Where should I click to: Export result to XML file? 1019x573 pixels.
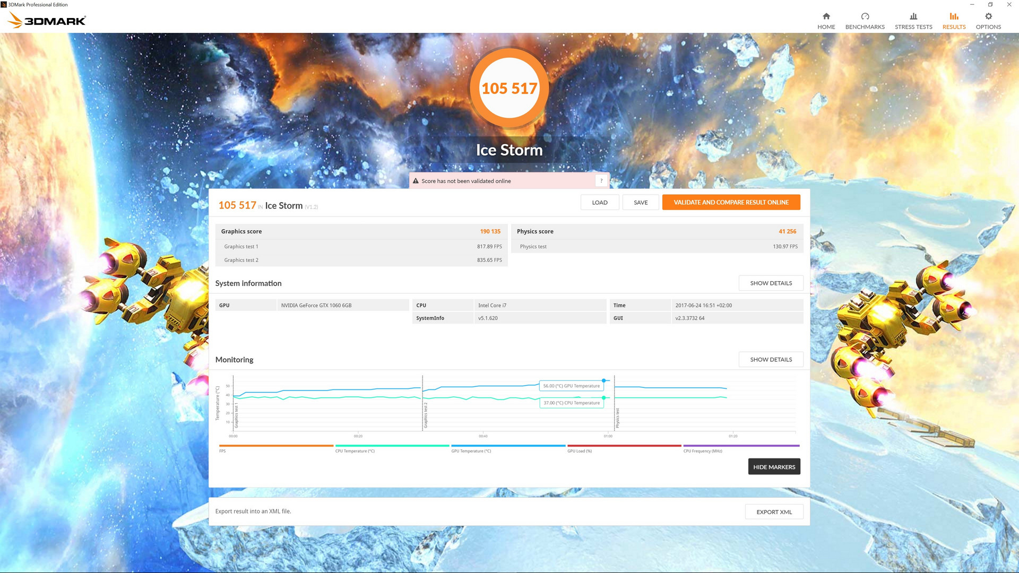click(x=774, y=512)
